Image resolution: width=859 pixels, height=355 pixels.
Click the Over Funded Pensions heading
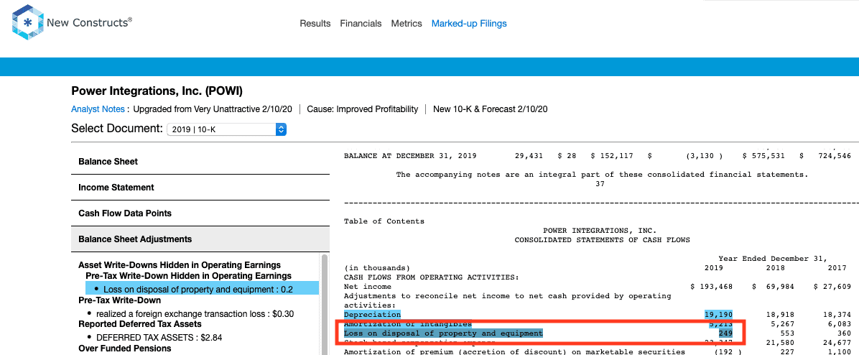click(125, 349)
